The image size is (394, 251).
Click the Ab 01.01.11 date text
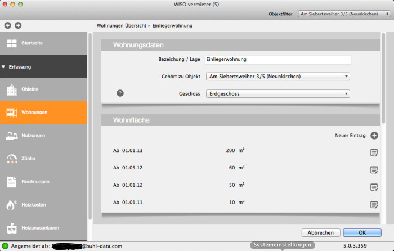tap(128, 202)
